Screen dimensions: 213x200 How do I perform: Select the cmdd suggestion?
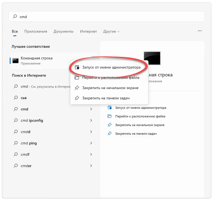54,132
